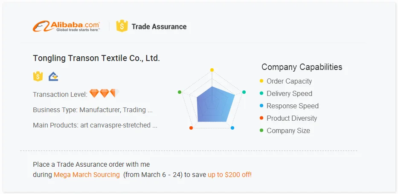Click the yellow top vertex of radar chart

tap(212, 69)
